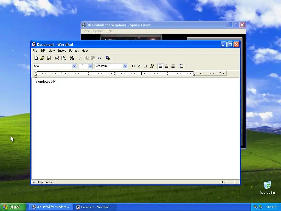This screenshot has height=211, width=281.
Task: Minimize the 3D Pinball window
Action: click(229, 25)
